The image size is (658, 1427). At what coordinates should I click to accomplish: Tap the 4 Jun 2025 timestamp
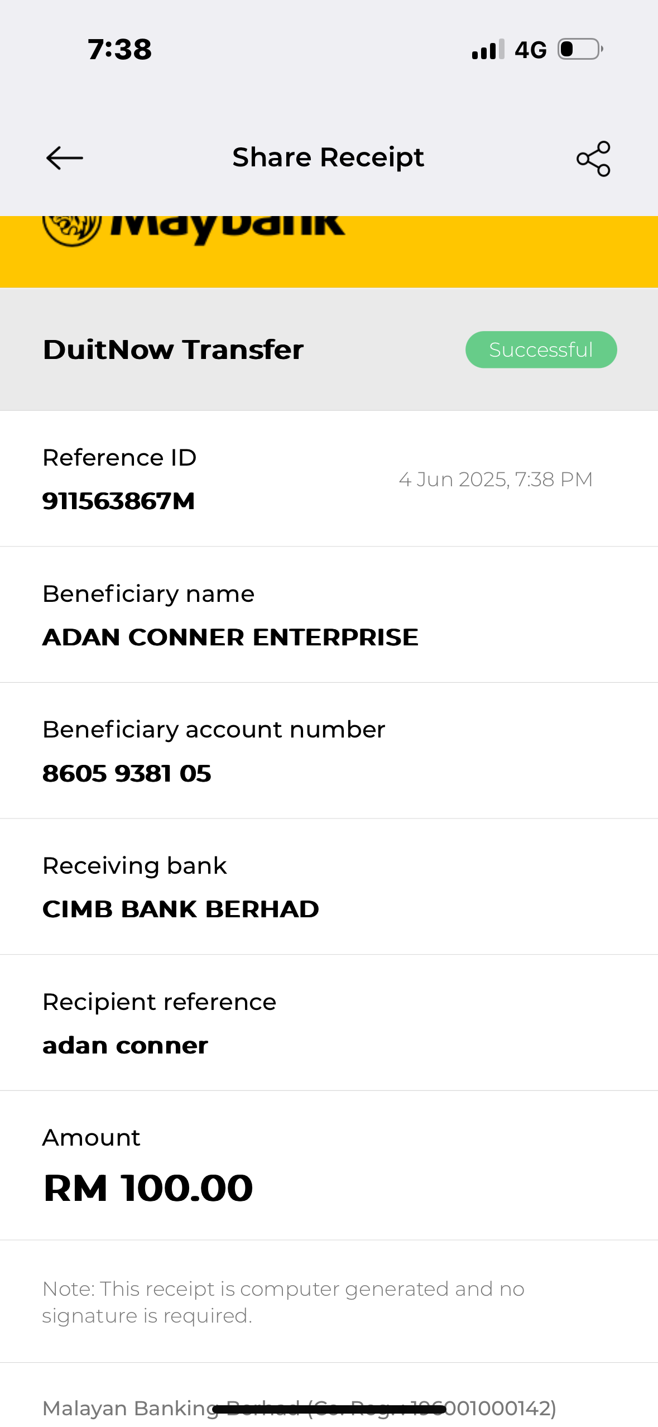pos(495,480)
